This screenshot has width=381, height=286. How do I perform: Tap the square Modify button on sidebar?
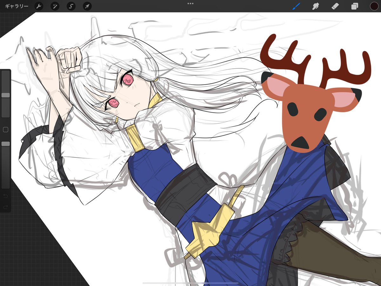point(5,129)
